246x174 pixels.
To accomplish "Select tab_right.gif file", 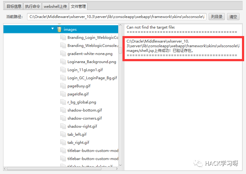I will [78, 143].
